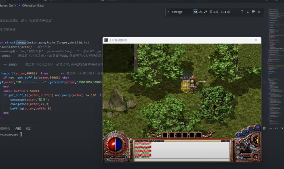Go to next match for damage
Image resolution: width=284 pixels, height=169 pixels.
[x=248, y=12]
